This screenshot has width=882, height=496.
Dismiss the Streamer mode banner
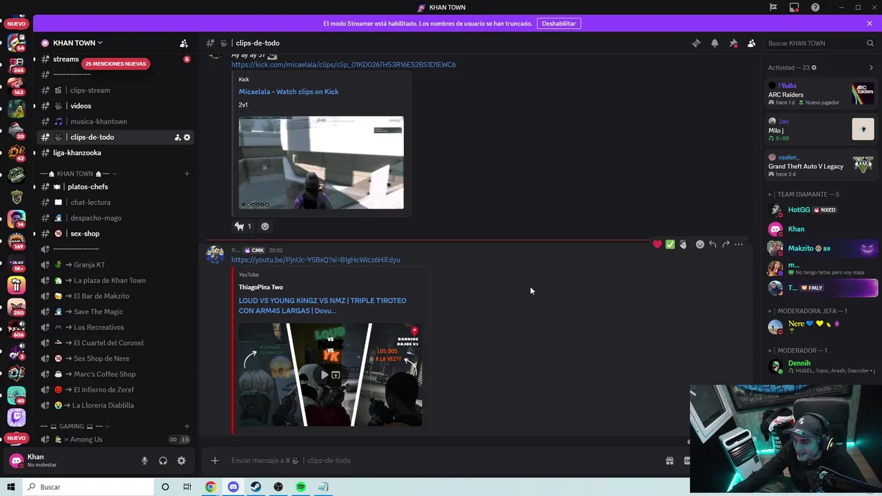870,23
